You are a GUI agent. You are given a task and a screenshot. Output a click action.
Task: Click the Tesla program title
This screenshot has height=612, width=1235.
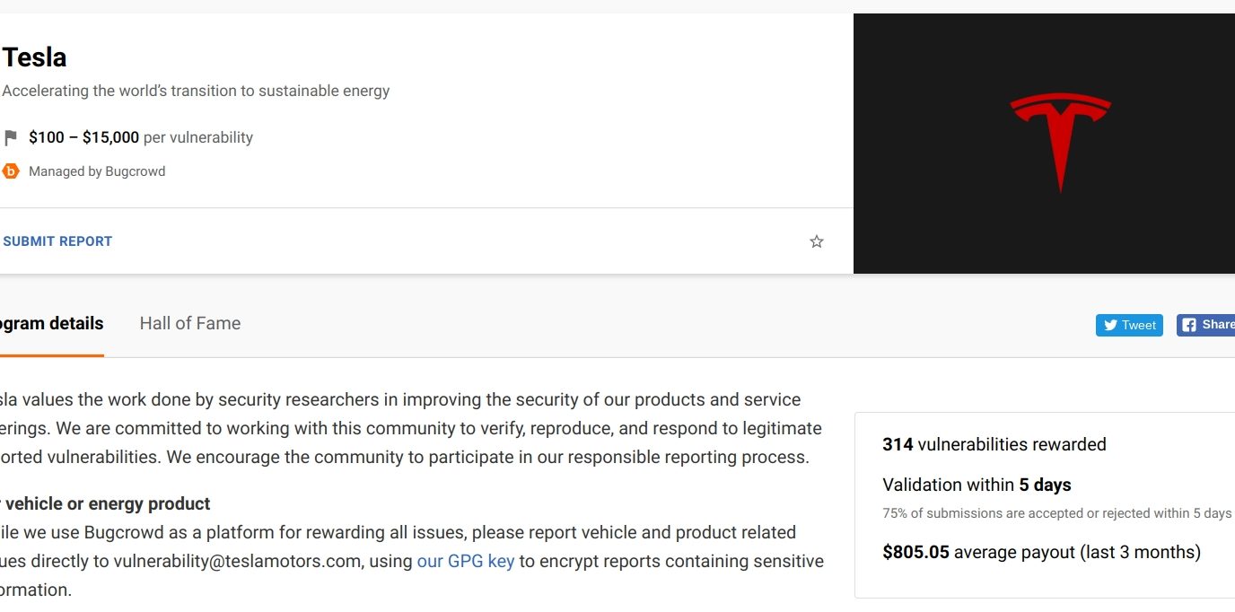pos(34,57)
